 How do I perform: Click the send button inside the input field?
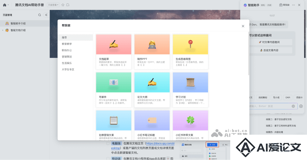(x=293, y=106)
